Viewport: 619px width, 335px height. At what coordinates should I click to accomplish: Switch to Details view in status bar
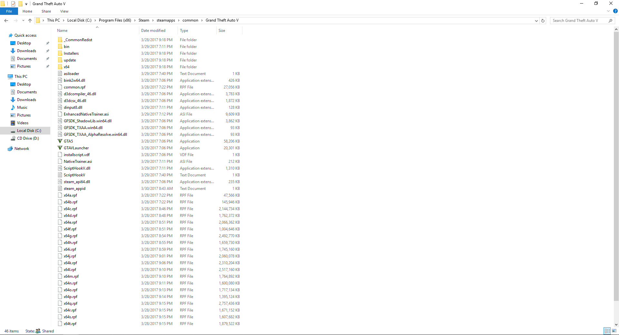pyautogui.click(x=607, y=331)
